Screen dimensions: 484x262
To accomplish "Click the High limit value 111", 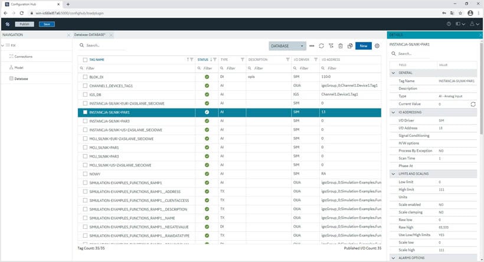I will pos(442,189).
